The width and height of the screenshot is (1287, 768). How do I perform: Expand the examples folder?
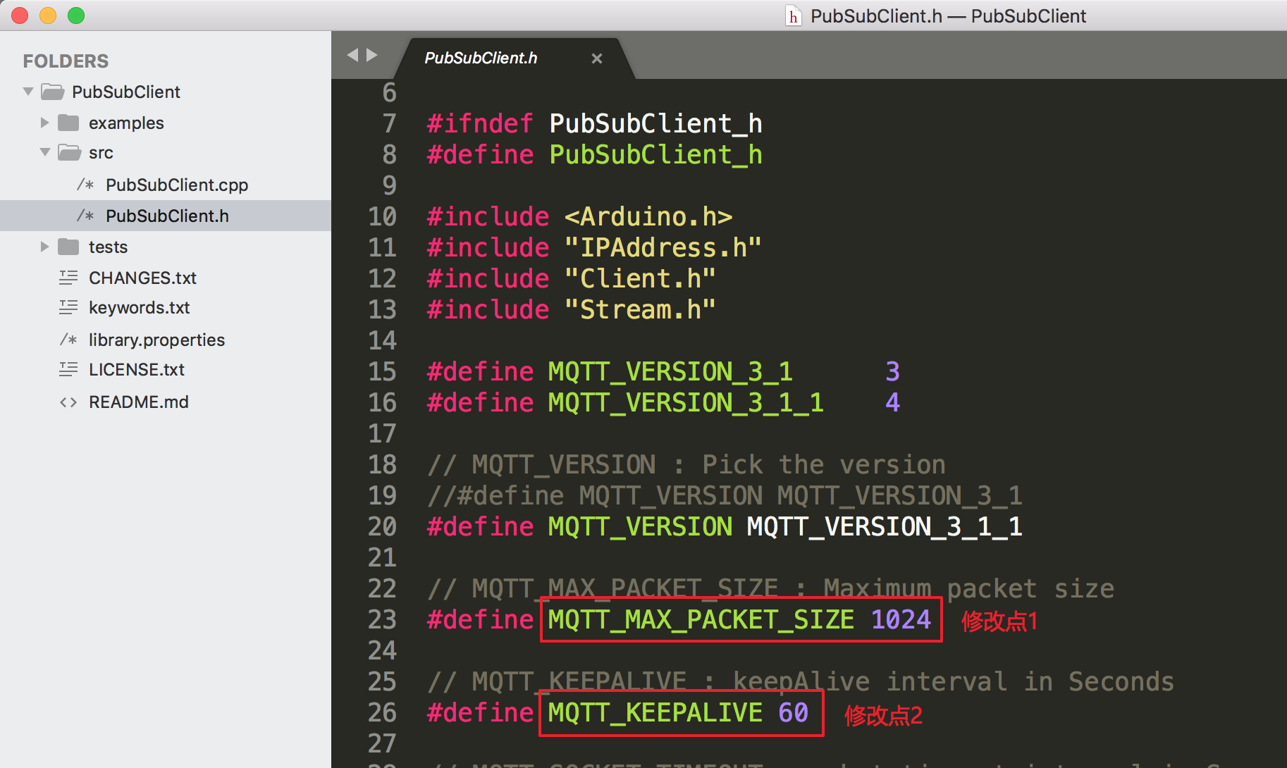[x=44, y=122]
